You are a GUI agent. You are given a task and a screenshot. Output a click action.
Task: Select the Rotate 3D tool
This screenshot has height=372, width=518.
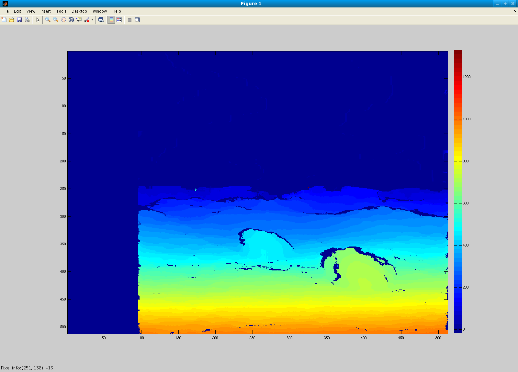click(71, 20)
